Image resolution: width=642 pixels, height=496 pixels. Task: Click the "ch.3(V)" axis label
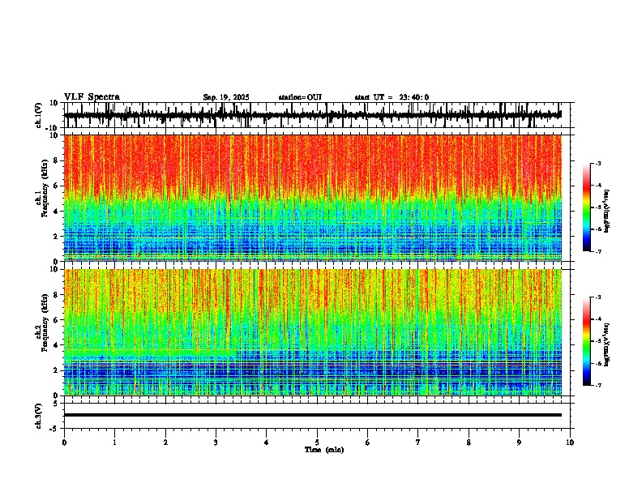pos(39,416)
